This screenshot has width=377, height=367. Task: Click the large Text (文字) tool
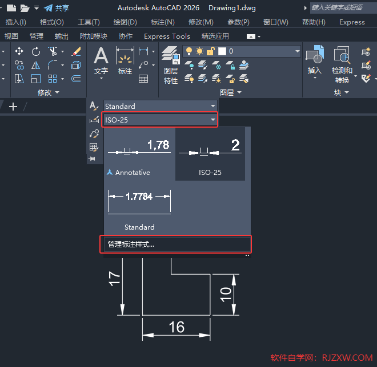pyautogui.click(x=101, y=60)
